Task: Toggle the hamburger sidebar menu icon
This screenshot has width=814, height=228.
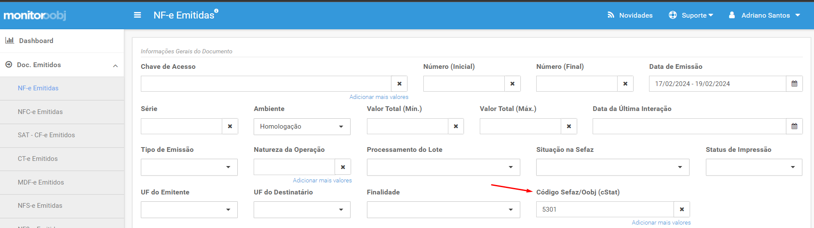Action: [137, 15]
